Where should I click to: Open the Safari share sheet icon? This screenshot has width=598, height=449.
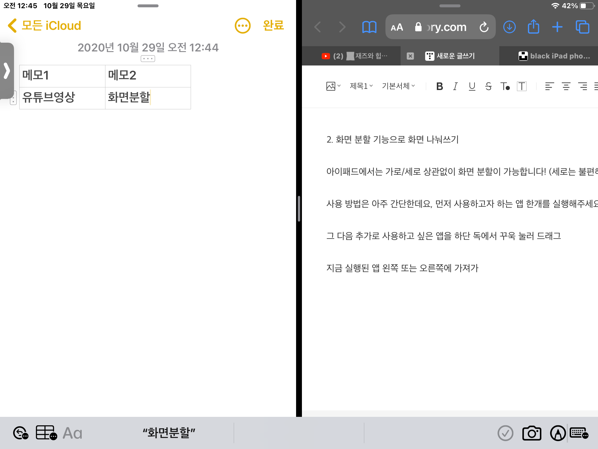click(x=533, y=27)
